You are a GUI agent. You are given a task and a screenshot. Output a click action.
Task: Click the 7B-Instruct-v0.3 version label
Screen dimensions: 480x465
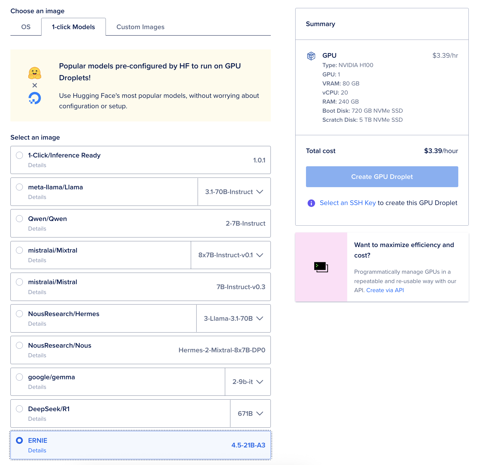241,287
